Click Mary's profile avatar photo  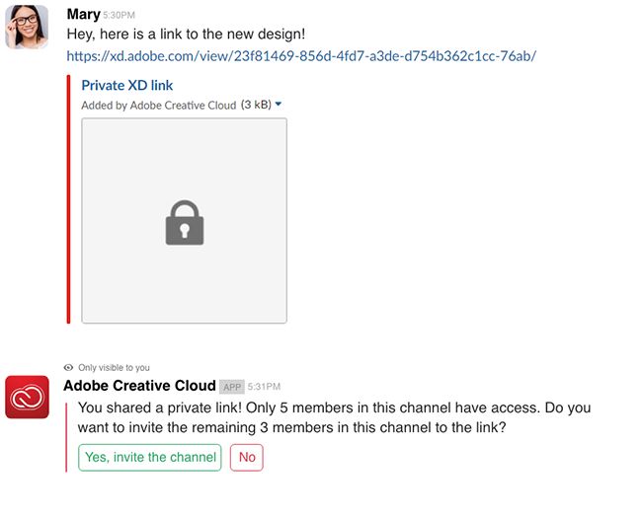pyautogui.click(x=27, y=27)
